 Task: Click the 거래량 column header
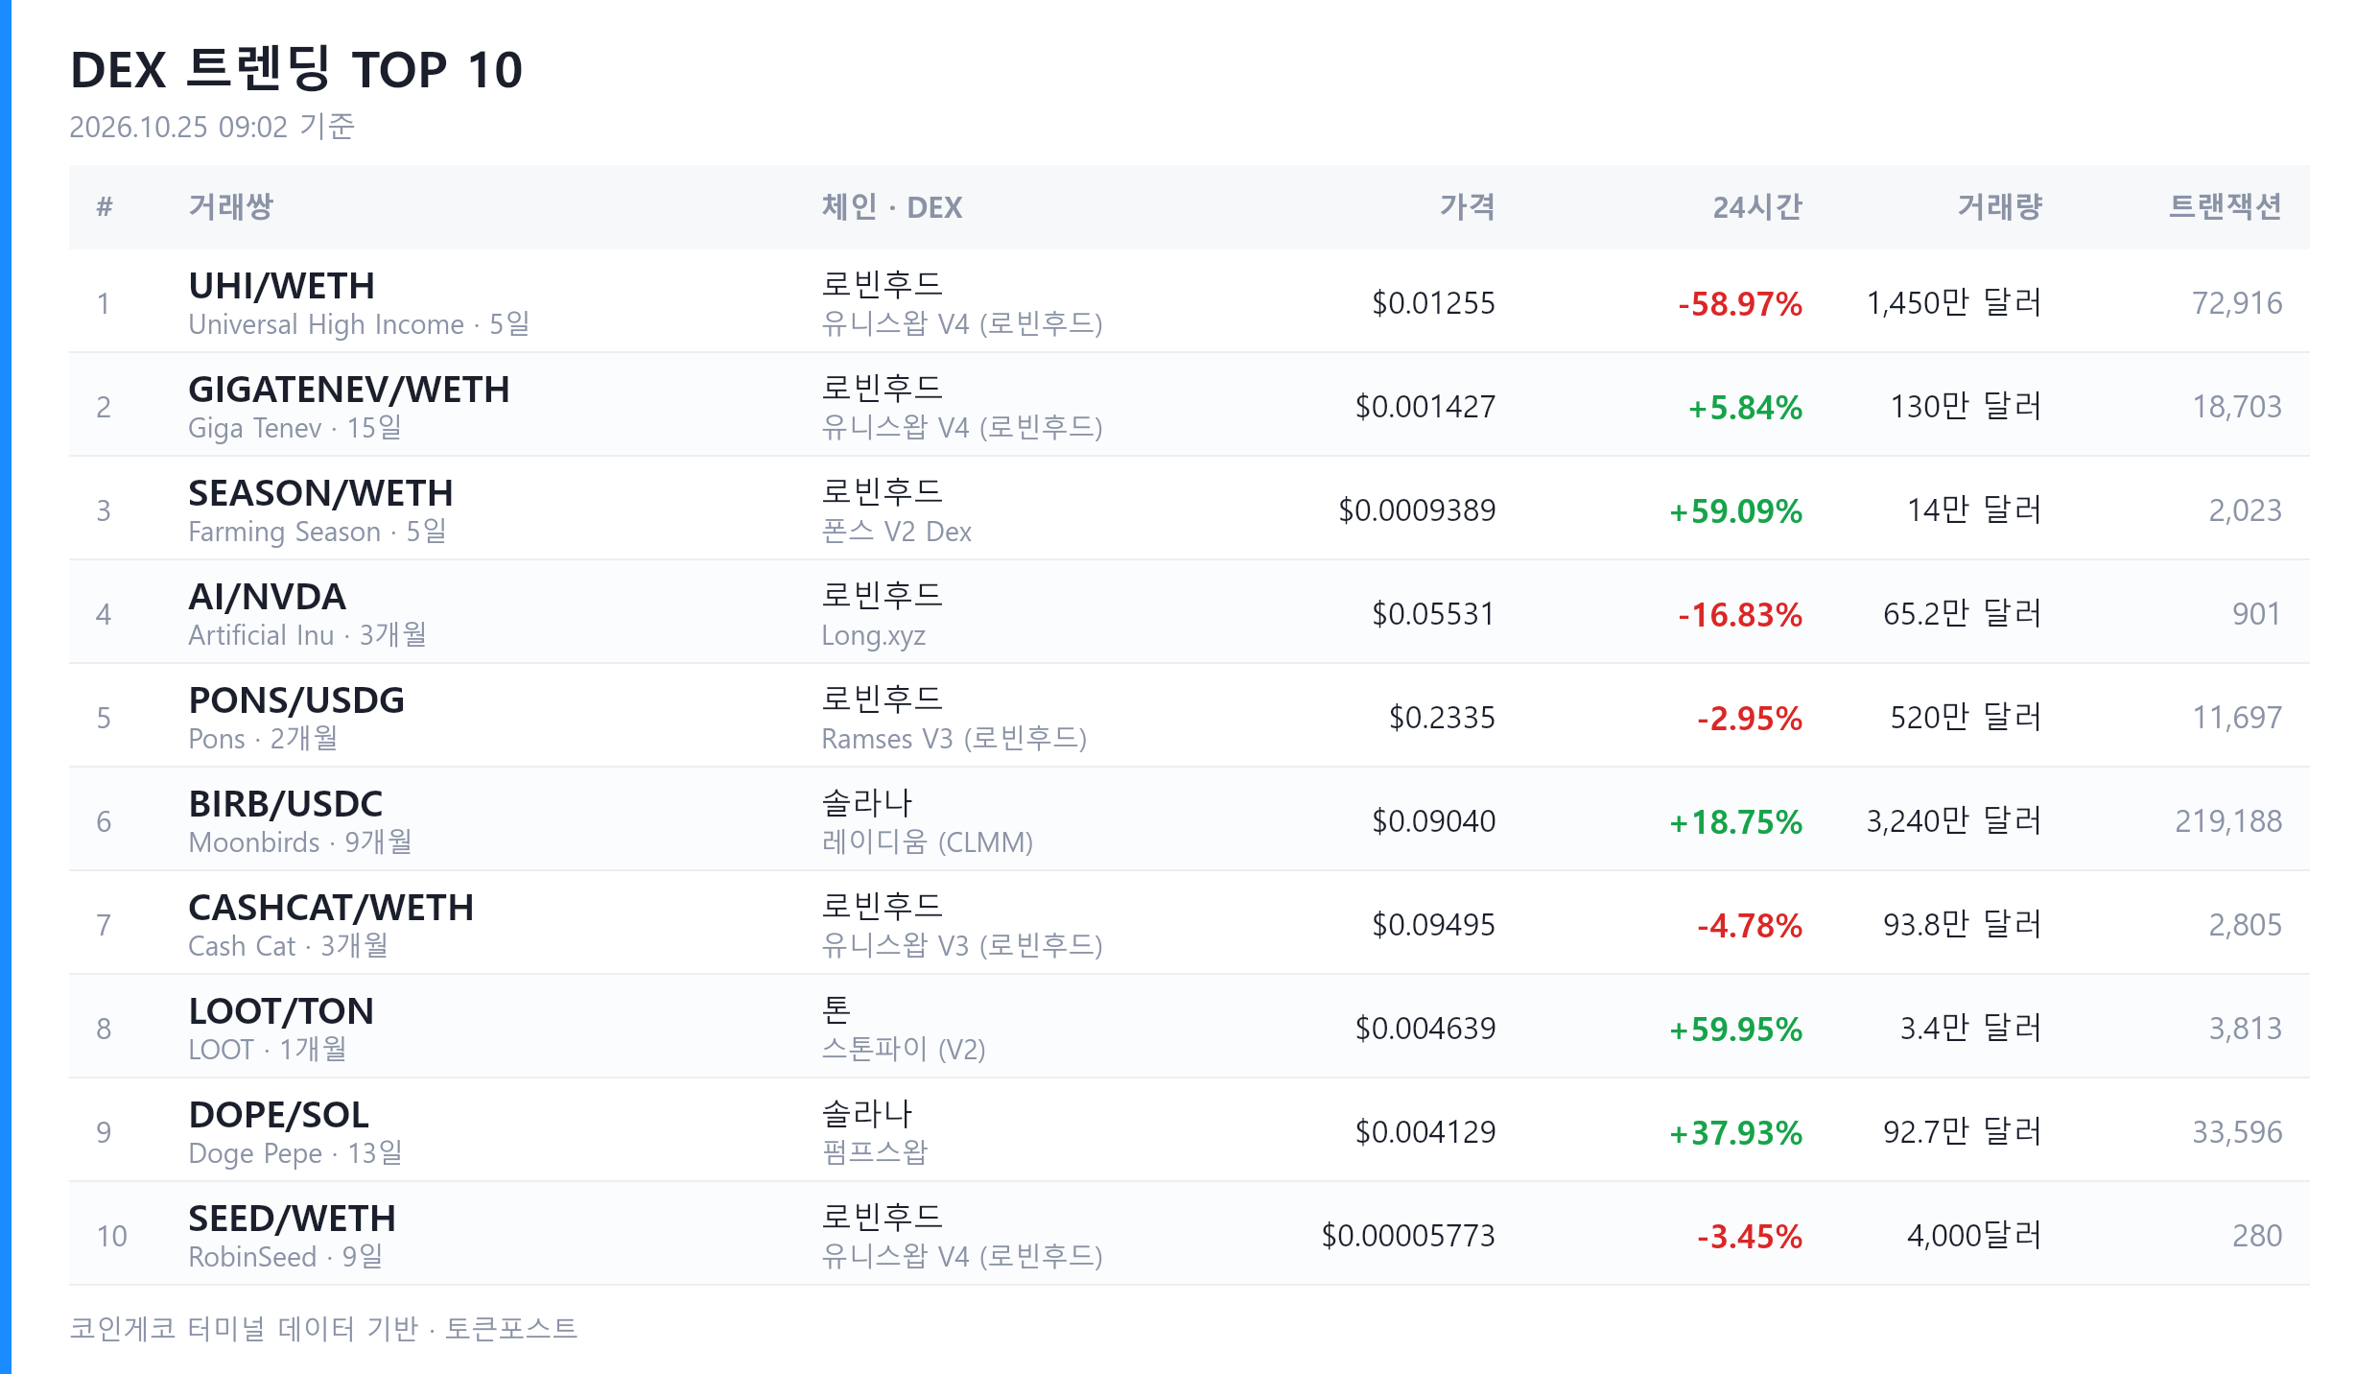[2000, 206]
